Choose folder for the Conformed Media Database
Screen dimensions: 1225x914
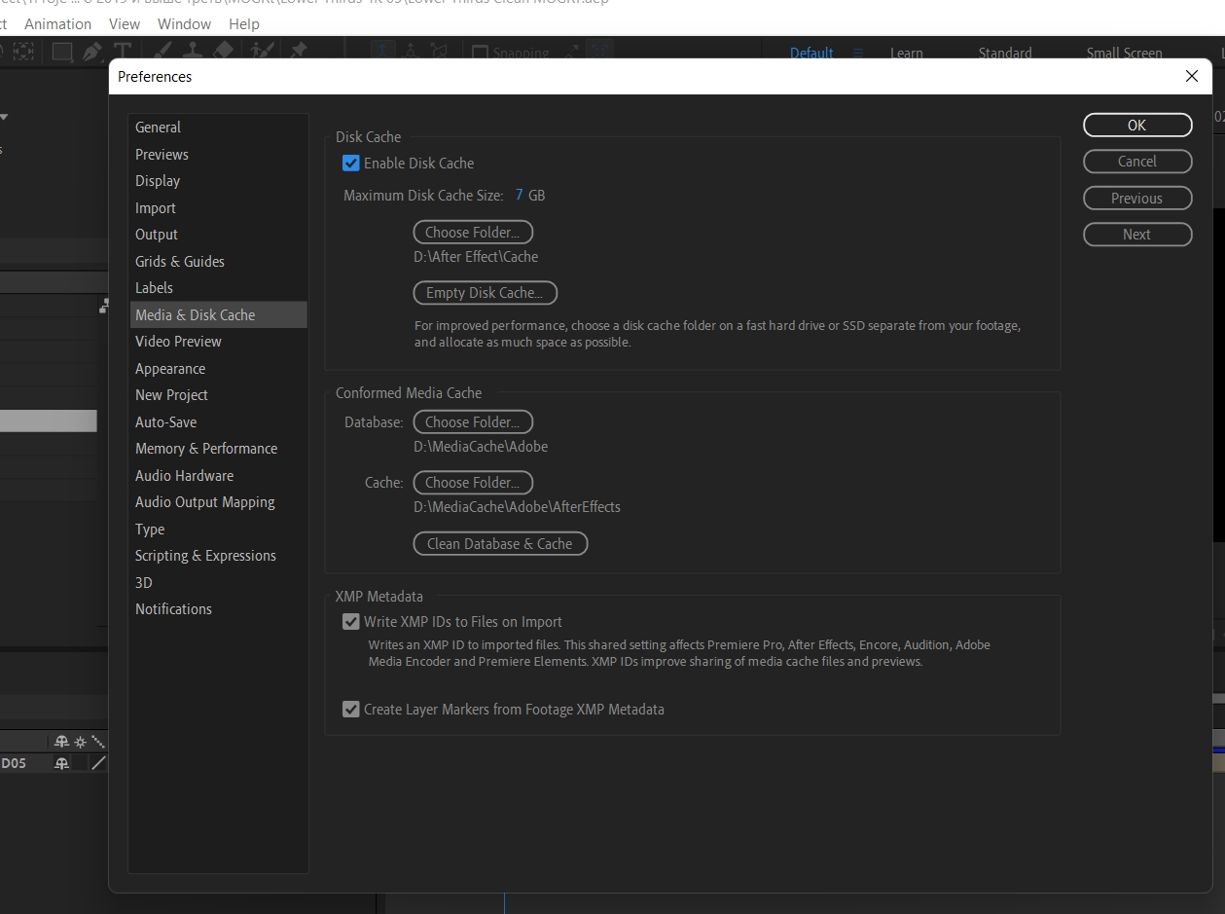(x=473, y=422)
